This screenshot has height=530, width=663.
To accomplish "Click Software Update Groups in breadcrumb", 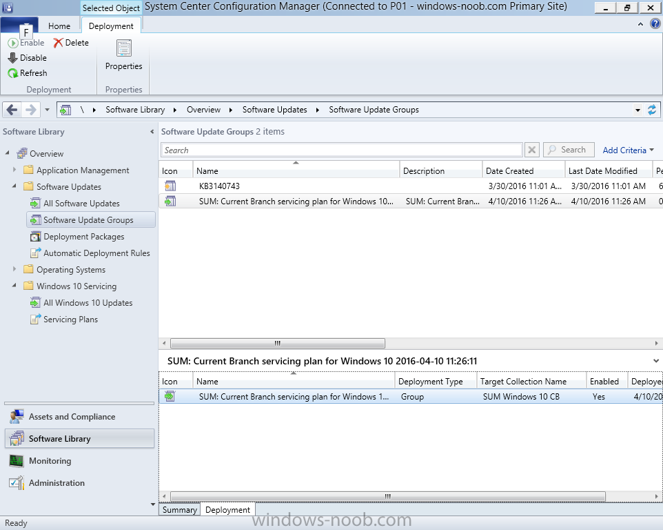I will 374,110.
